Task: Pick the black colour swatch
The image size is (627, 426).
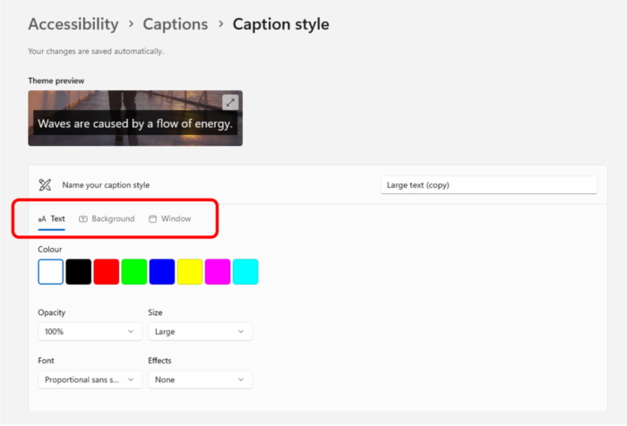Action: coord(79,272)
